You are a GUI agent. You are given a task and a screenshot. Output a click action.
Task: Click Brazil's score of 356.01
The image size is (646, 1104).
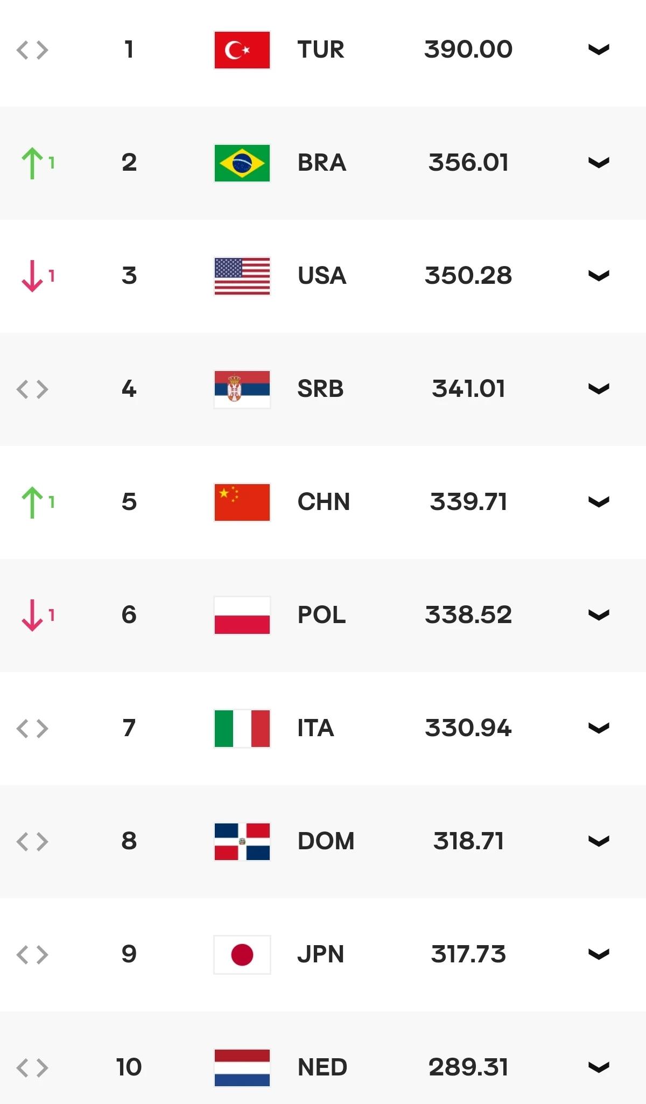click(468, 163)
